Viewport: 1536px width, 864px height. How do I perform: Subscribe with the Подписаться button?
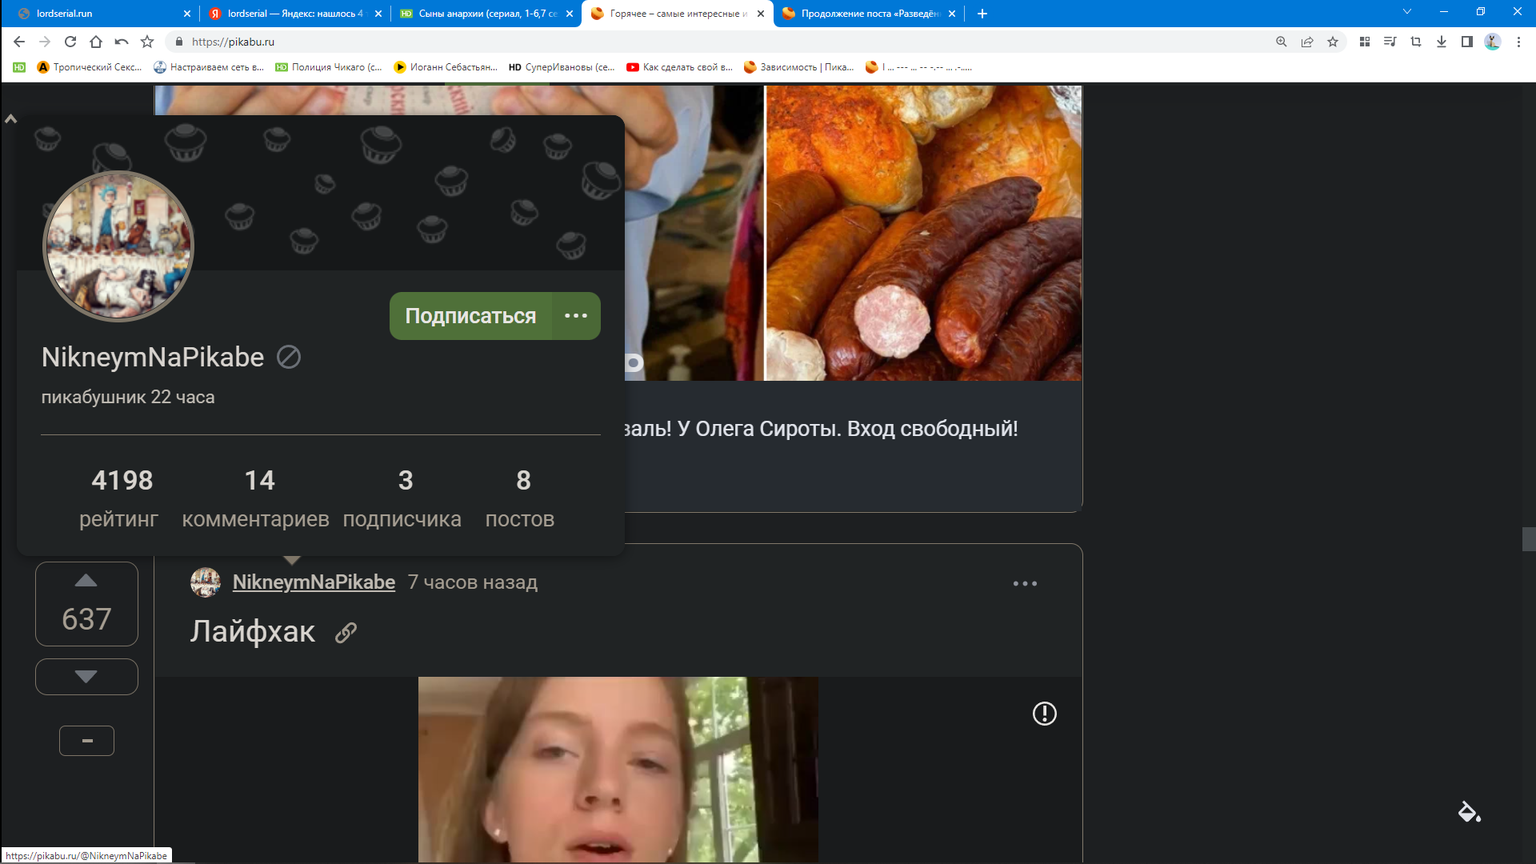click(470, 316)
